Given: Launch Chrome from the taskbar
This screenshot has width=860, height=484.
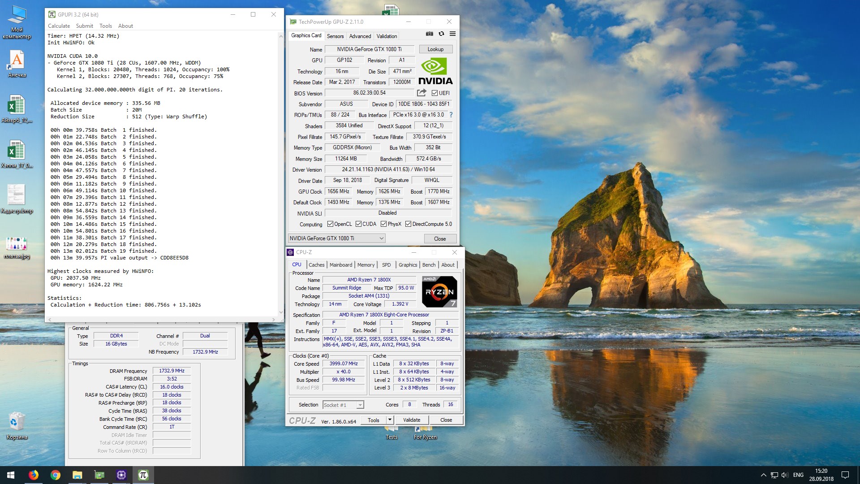Looking at the screenshot, I should tap(55, 475).
